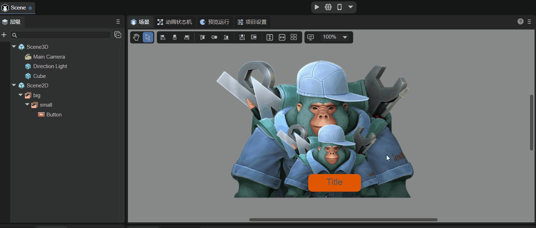Align selected nodes to right edge
536x228 pixels.
click(187, 37)
